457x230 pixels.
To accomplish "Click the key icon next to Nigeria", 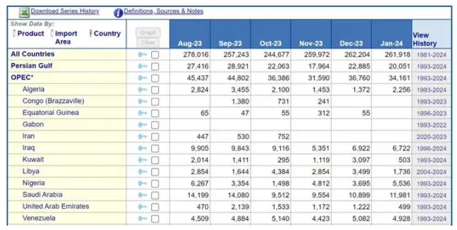I will coord(142,184).
